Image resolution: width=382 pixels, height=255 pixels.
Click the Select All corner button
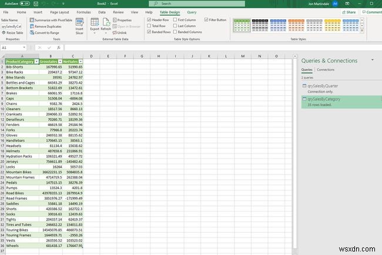coord(3,56)
